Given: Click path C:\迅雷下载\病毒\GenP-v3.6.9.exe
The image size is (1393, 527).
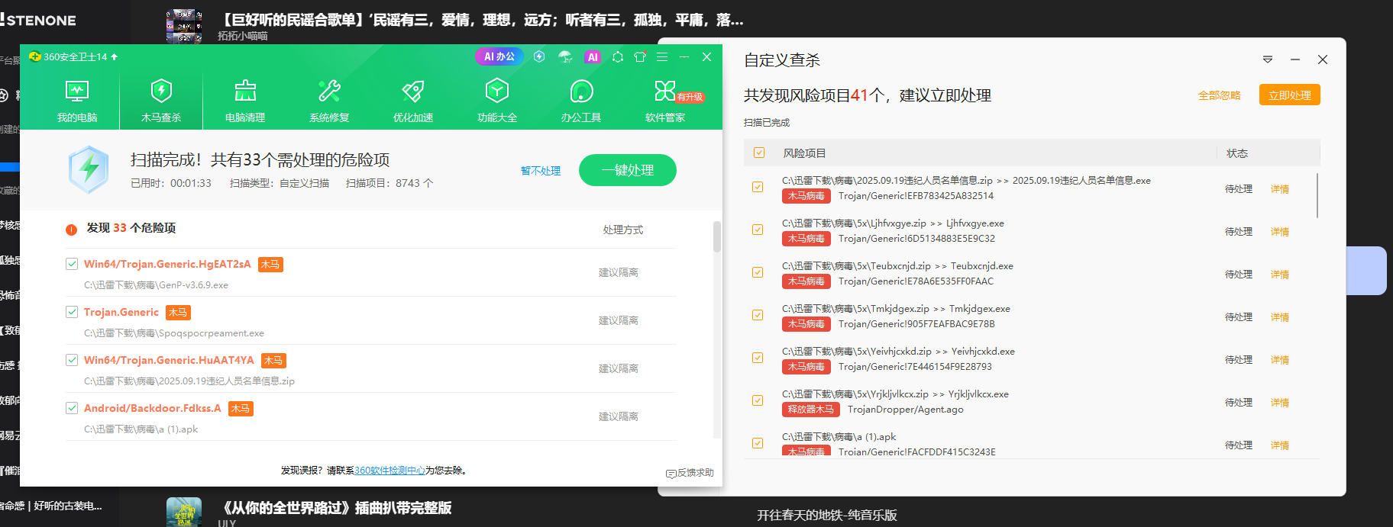Looking at the screenshot, I should (x=156, y=285).
